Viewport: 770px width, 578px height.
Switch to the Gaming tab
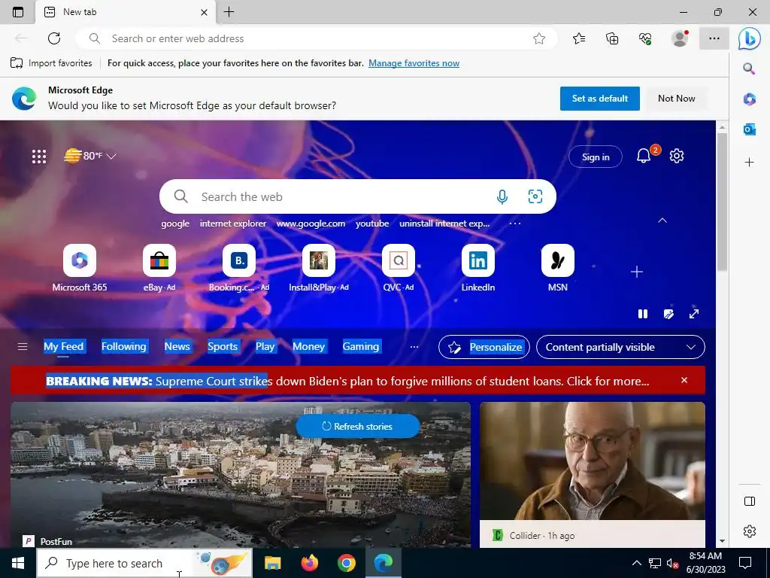click(x=360, y=346)
